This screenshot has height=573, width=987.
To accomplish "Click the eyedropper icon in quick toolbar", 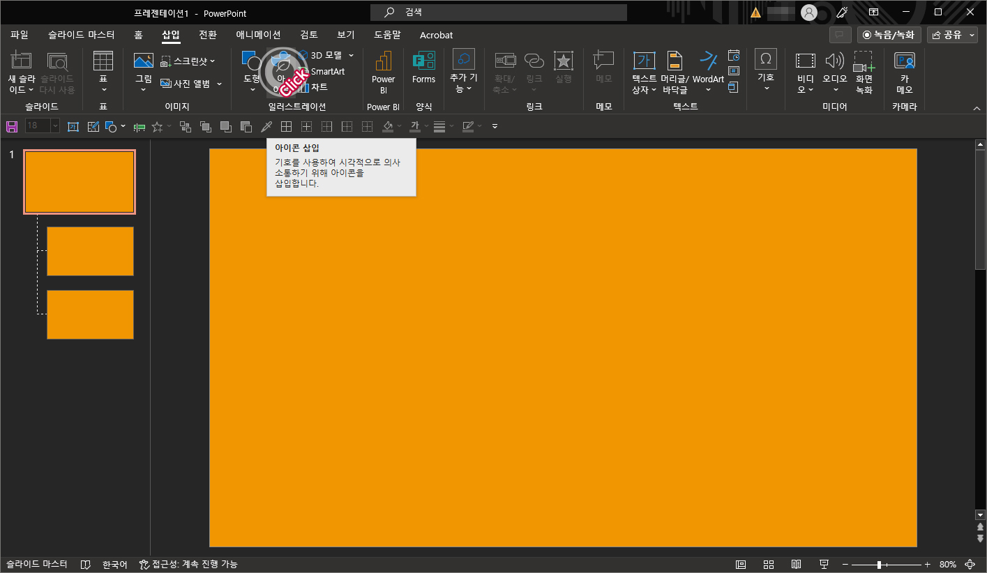I will tap(266, 126).
